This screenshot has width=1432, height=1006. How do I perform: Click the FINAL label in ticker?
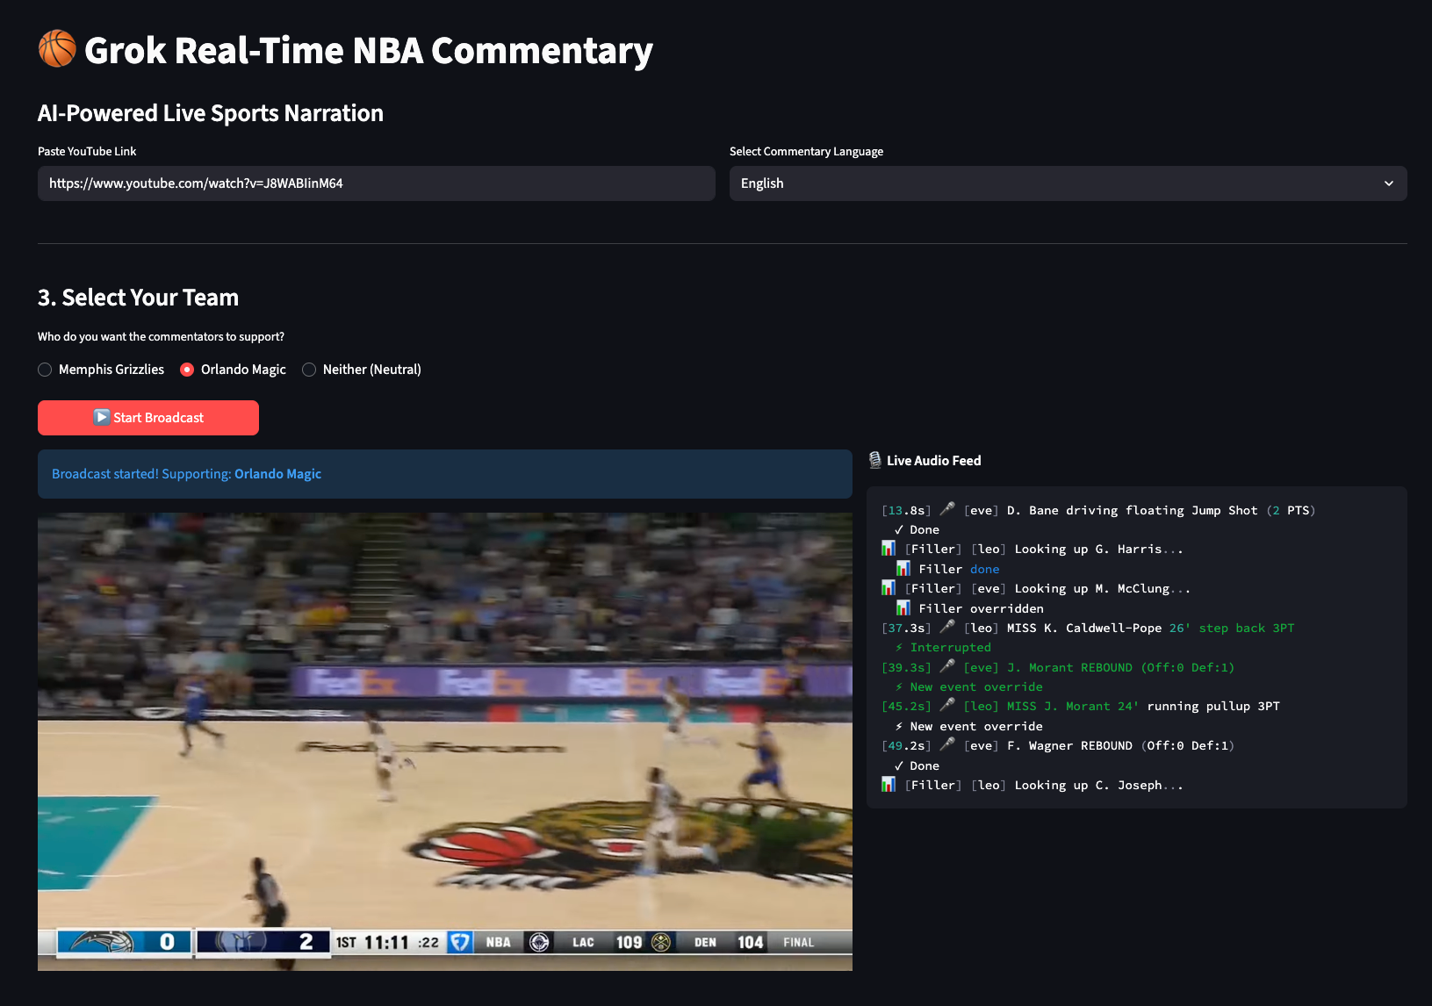pos(798,942)
